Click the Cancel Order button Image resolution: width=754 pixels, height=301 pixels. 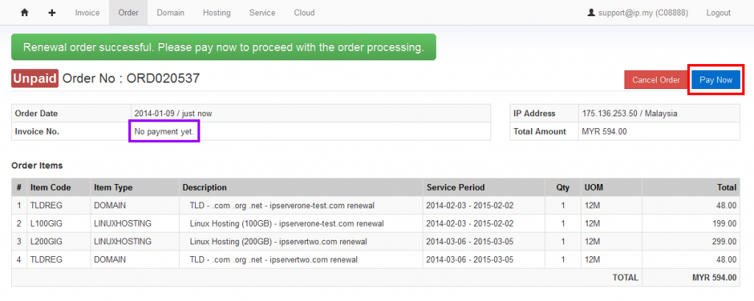656,79
